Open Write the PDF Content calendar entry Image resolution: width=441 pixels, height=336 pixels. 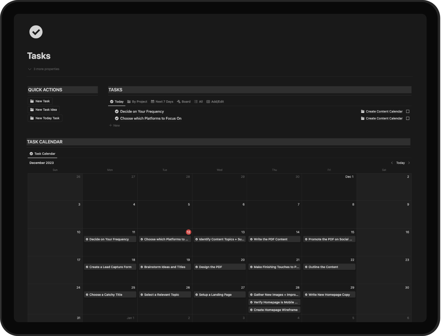point(274,239)
